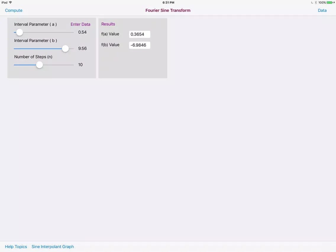
Task: Click the Interval Parameter (a) slider knob
Action: (x=20, y=32)
